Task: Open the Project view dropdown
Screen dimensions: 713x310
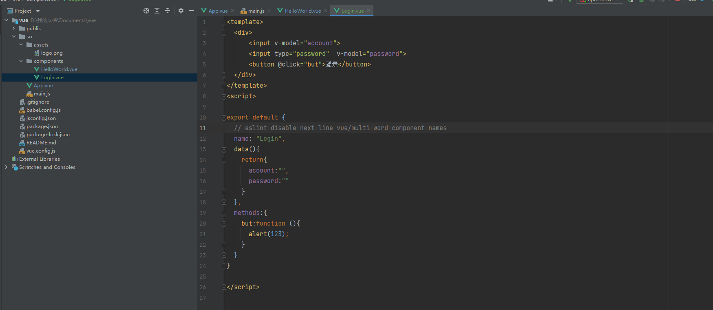Action: click(38, 11)
